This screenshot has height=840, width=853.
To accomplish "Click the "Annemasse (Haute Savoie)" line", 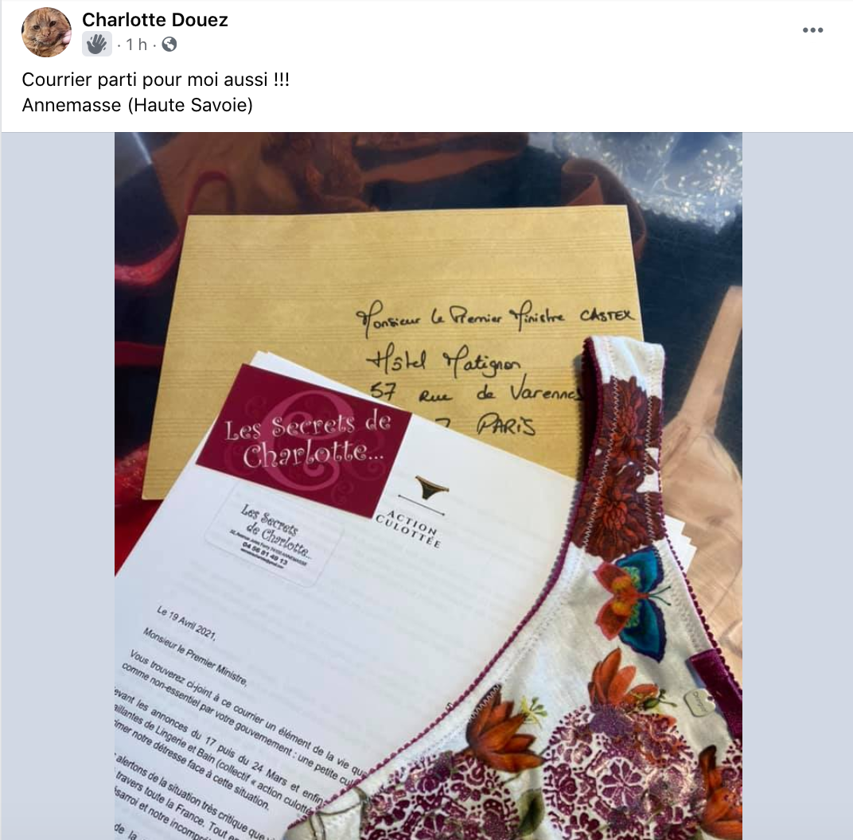I will tap(138, 104).
